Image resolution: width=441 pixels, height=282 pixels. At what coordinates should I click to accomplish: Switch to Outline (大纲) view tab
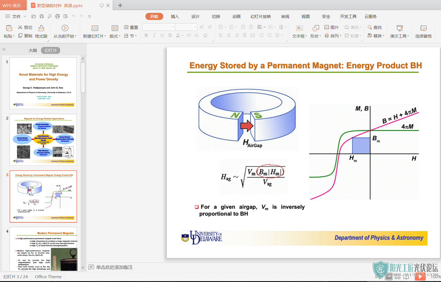33,50
